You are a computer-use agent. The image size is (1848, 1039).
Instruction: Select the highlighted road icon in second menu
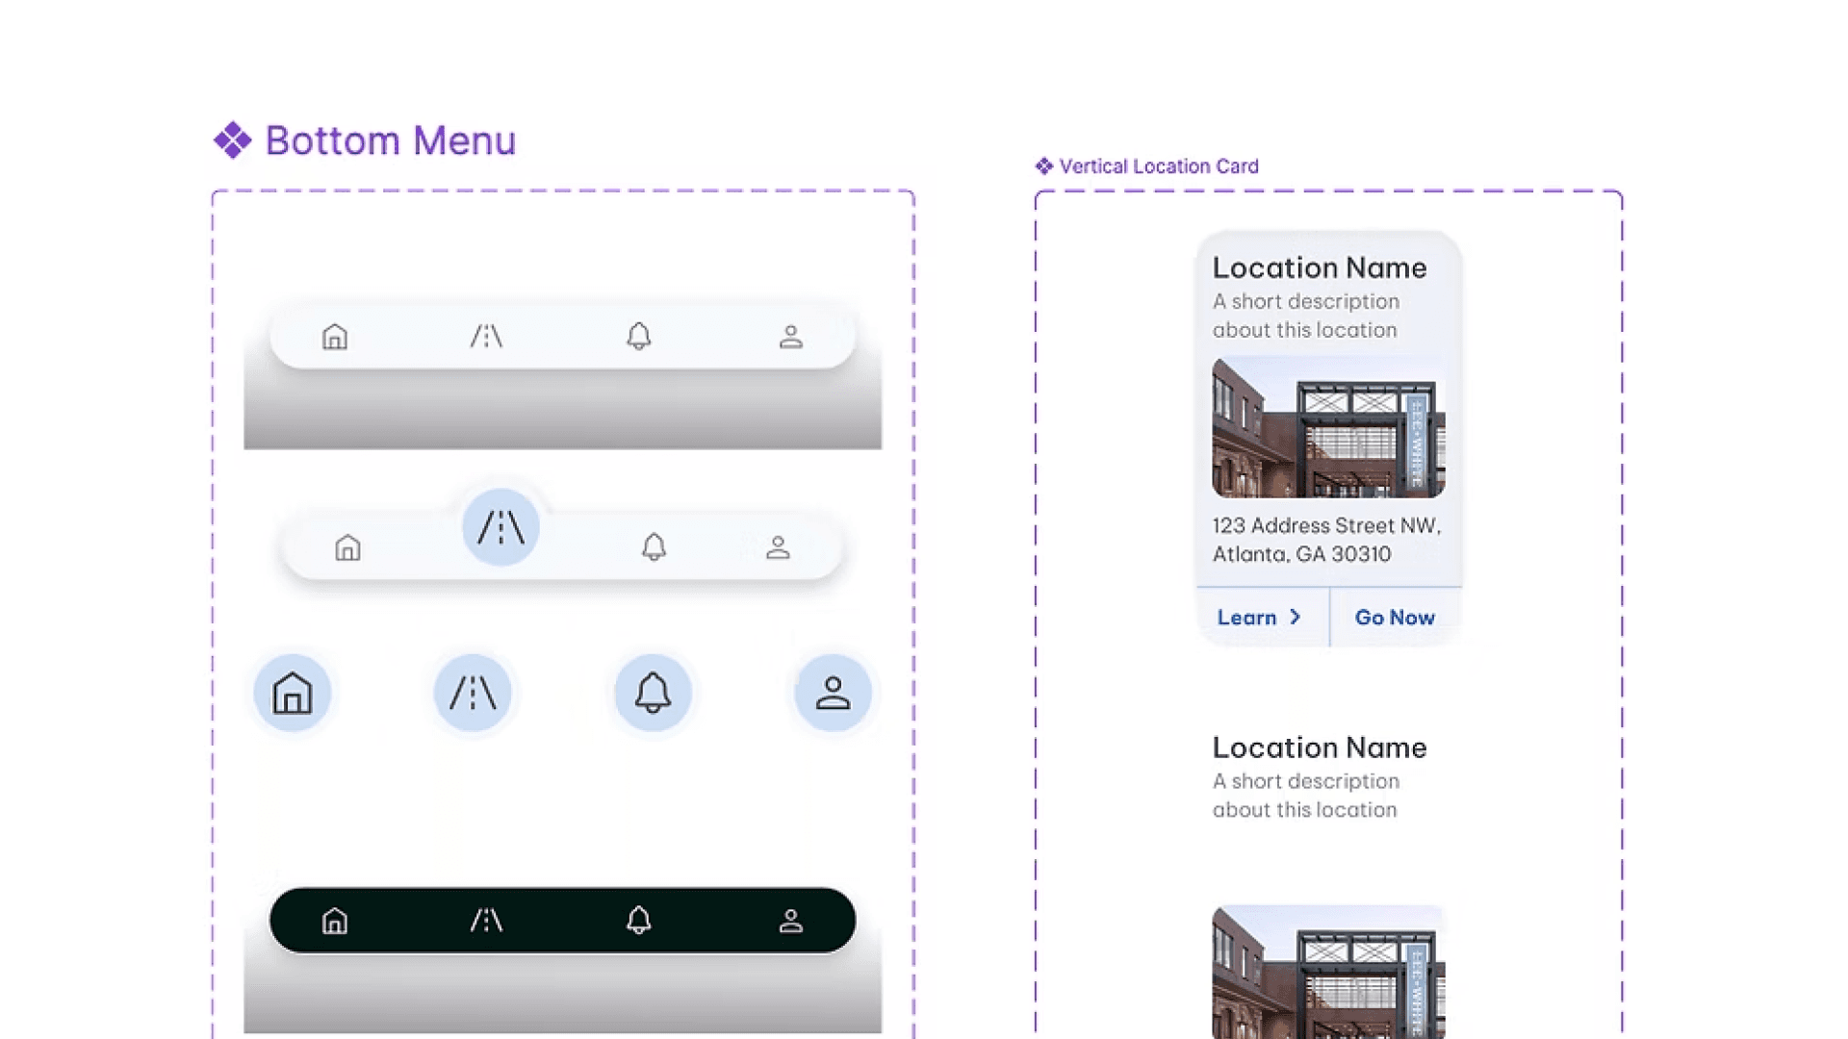[x=500, y=527]
